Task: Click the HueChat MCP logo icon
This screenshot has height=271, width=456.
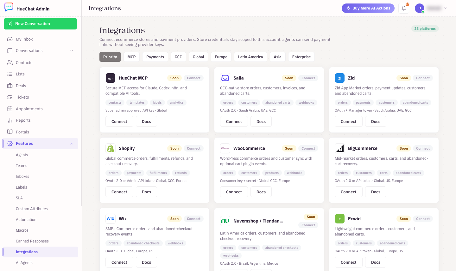Action: tap(110, 78)
